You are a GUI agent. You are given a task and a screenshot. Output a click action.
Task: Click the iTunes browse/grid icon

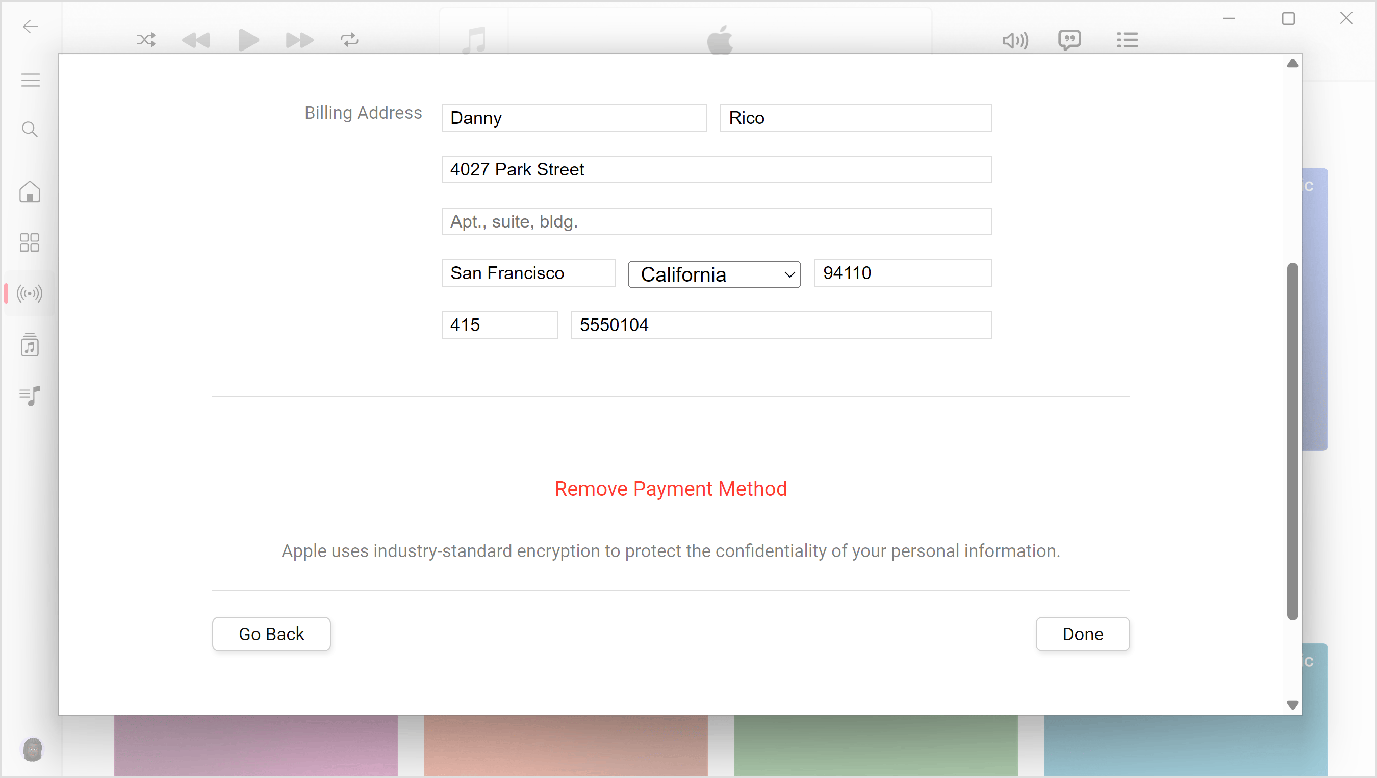pyautogui.click(x=29, y=242)
